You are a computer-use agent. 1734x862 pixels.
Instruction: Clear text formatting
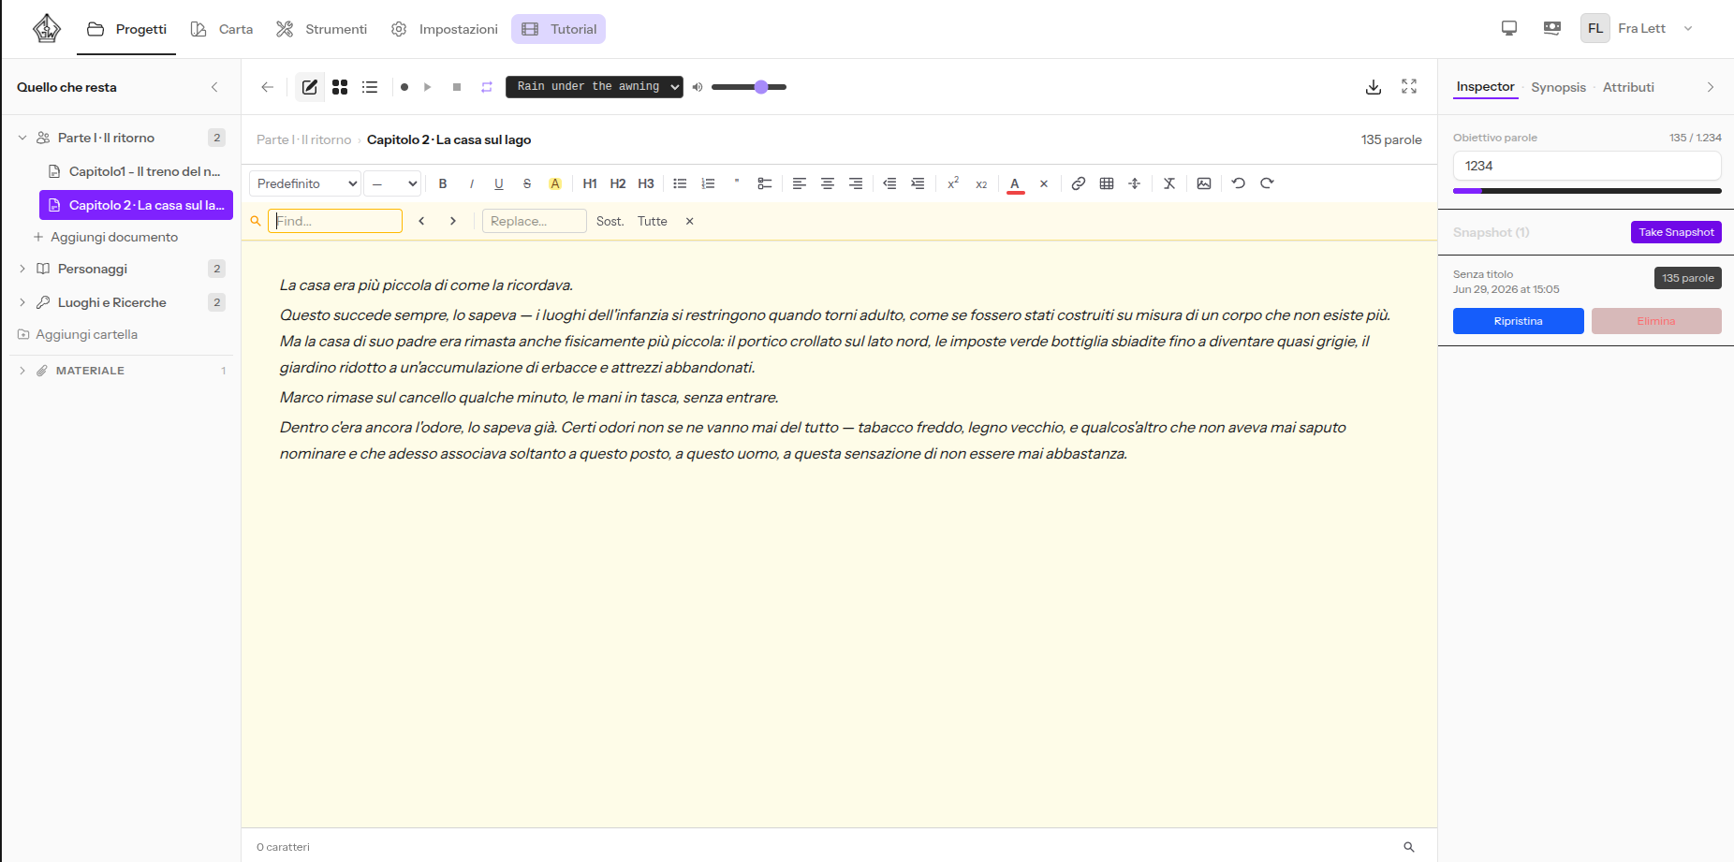(x=1169, y=183)
